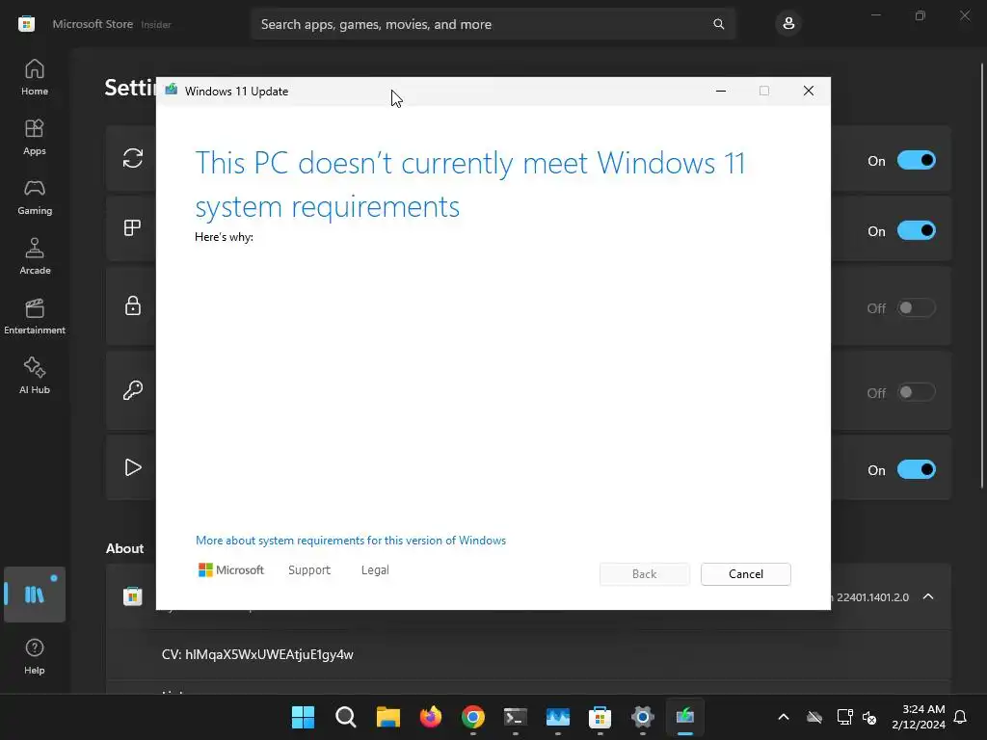
Task: Click the network tray icon
Action: click(844, 717)
